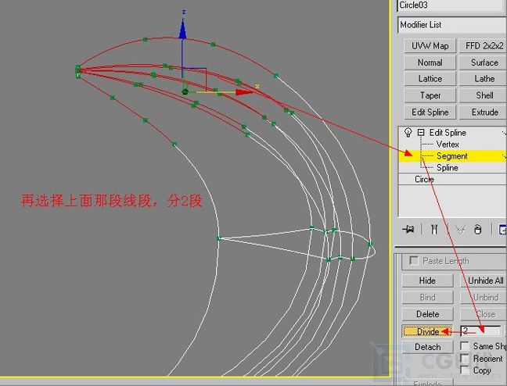Click the Bind button
This screenshot has height=386, width=507.
(x=427, y=298)
